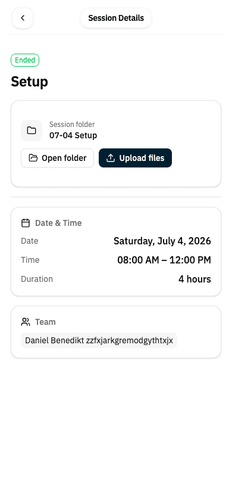
Task: Click the people icon beside Team
Action: pyautogui.click(x=26, y=322)
